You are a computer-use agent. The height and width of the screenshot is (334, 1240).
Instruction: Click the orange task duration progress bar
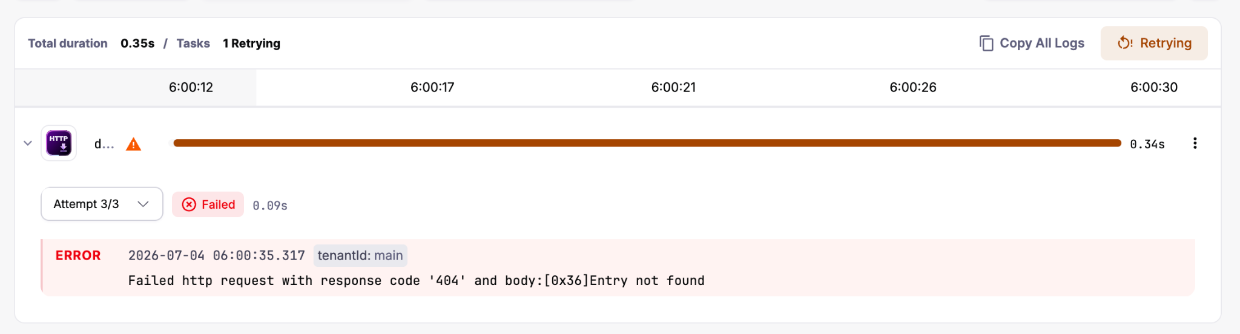[647, 143]
